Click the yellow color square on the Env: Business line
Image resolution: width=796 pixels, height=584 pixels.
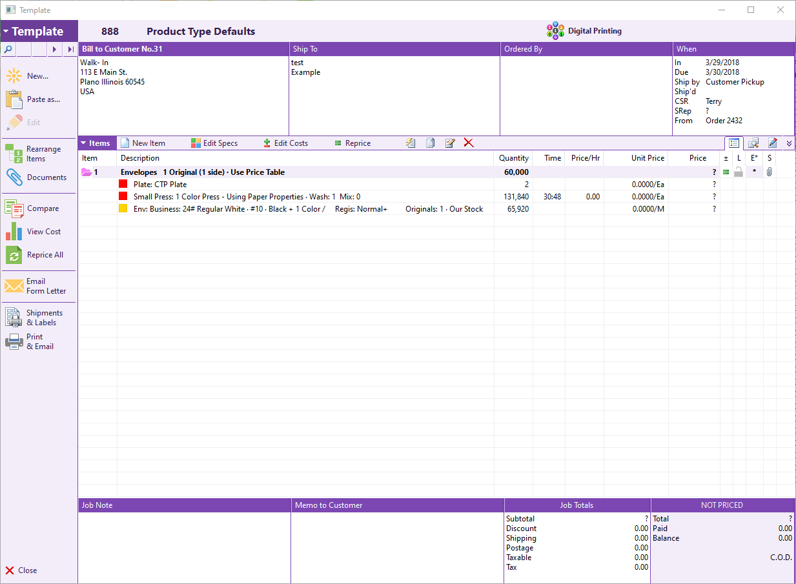click(x=123, y=208)
